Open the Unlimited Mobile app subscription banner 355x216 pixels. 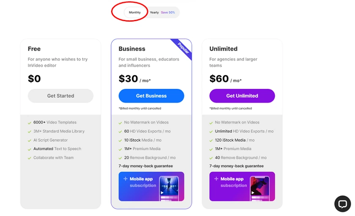(242, 186)
